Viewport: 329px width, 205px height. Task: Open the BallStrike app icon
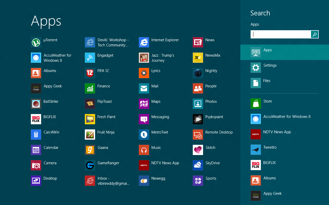coord(36,104)
